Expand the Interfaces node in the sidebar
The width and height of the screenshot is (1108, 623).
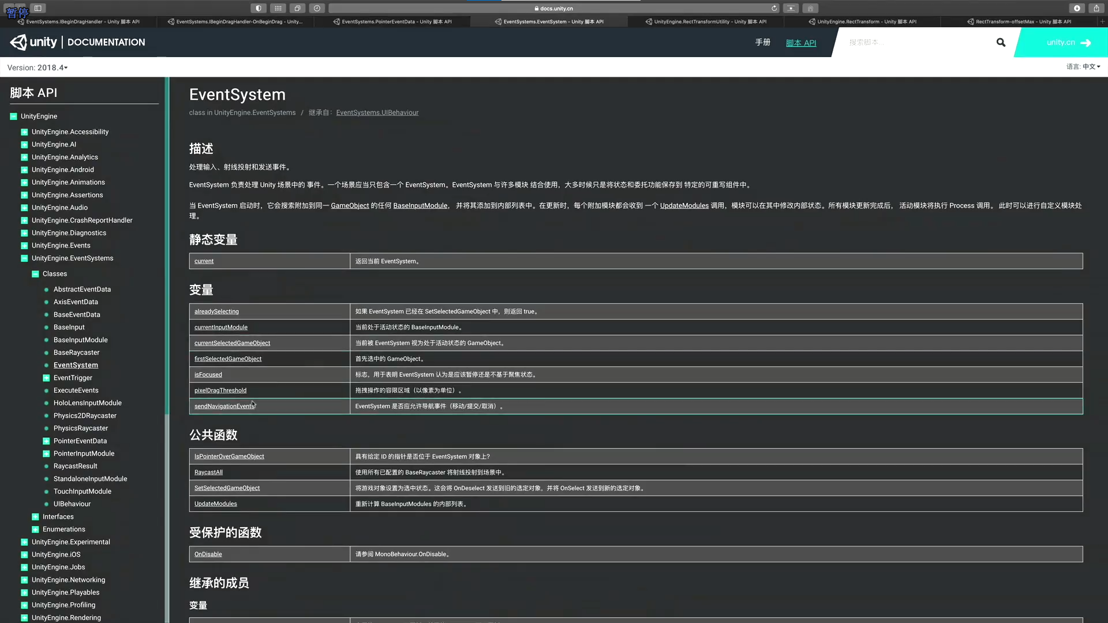[x=35, y=516]
